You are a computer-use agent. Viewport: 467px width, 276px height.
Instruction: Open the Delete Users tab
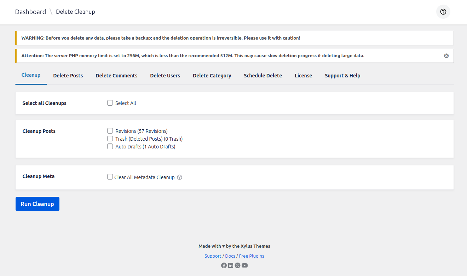(x=165, y=76)
